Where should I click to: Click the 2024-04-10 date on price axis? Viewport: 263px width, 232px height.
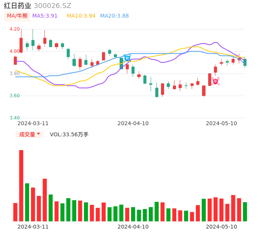(x=133, y=123)
